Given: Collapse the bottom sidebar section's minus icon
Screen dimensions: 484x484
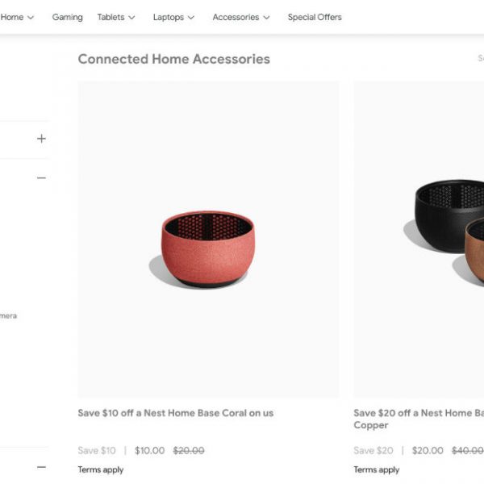Looking at the screenshot, I should point(42,467).
